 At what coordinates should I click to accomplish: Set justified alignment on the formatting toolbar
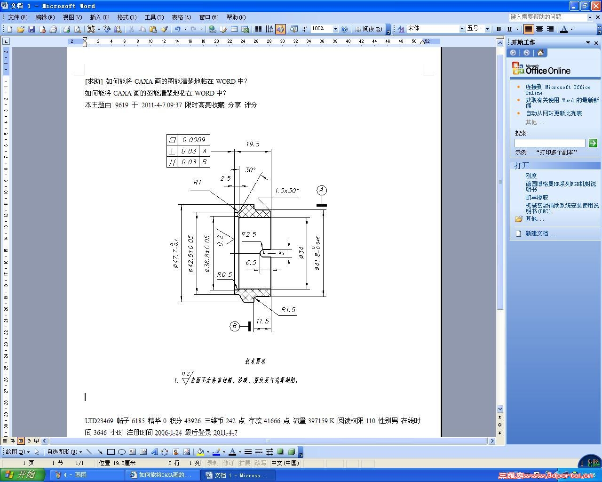[529, 29]
